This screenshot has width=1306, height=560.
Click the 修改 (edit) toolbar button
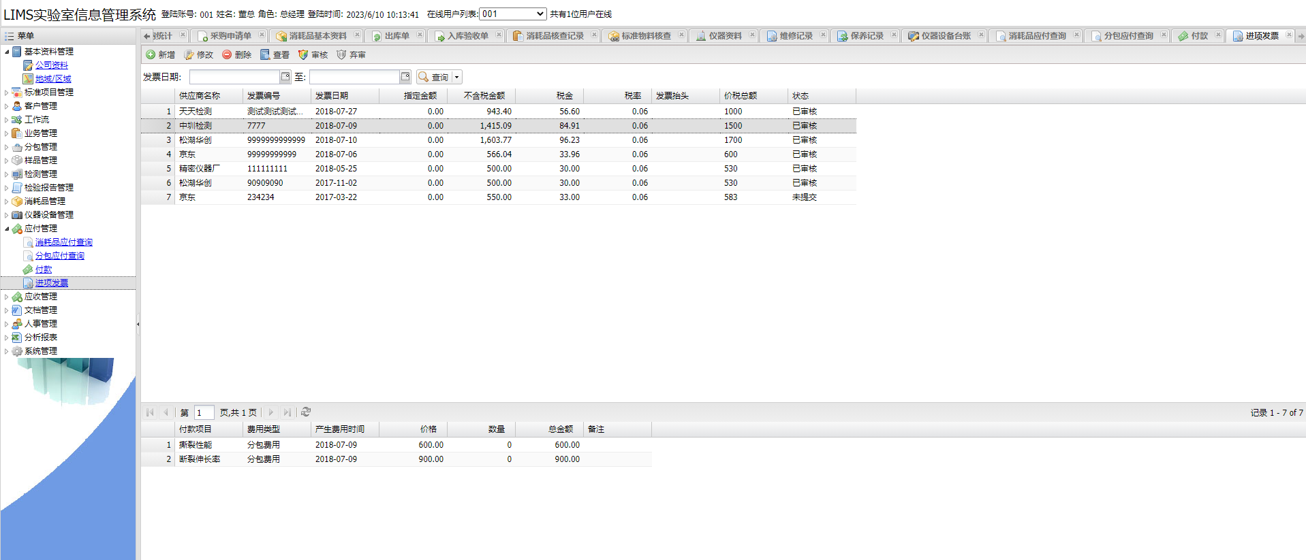tap(198, 54)
